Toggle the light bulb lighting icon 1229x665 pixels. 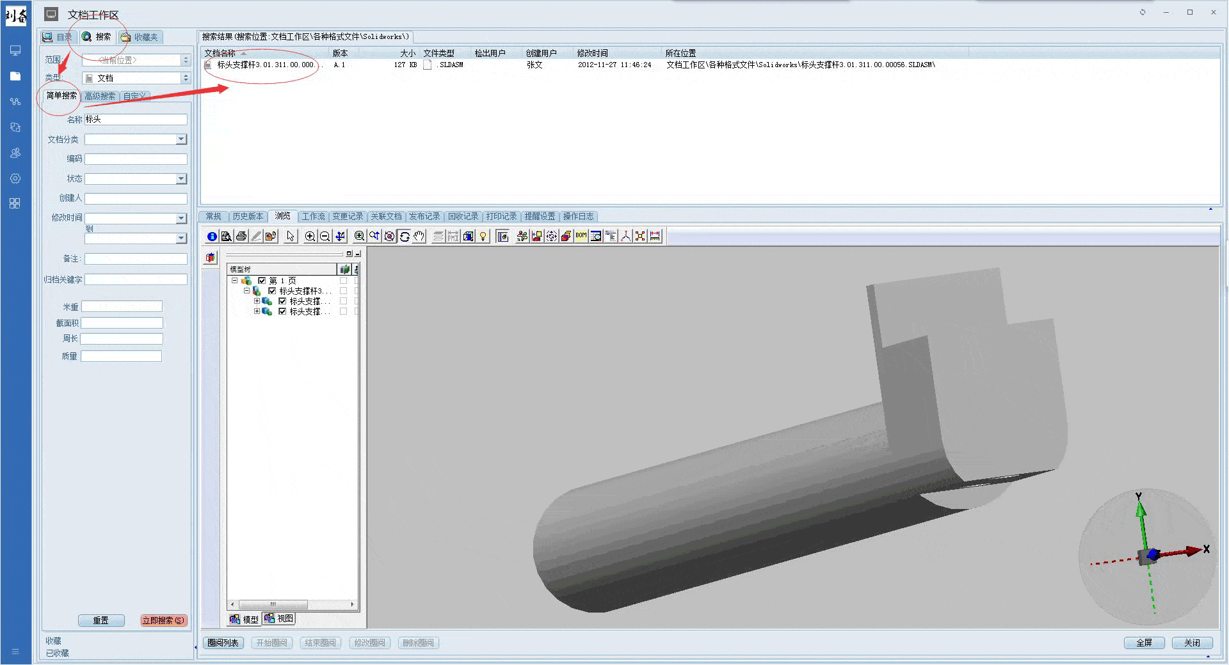483,236
